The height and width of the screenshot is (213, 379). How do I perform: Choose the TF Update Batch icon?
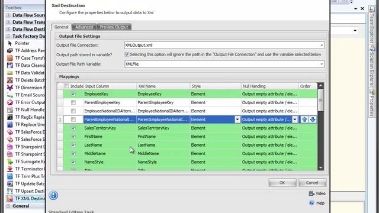tap(10, 184)
